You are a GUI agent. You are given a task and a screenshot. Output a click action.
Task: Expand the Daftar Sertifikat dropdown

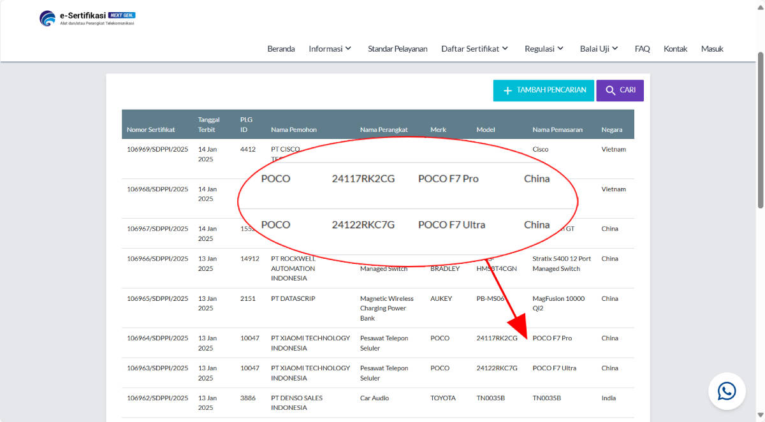pos(475,48)
